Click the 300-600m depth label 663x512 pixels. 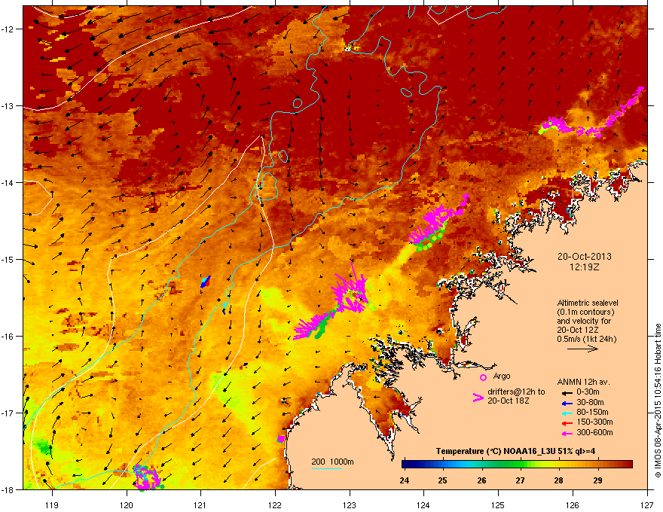click(x=594, y=433)
